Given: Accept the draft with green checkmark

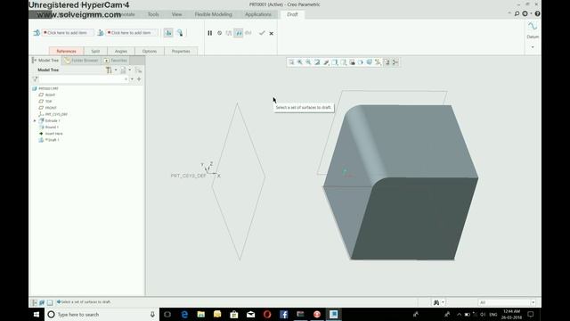Looking at the screenshot, I should 262,33.
